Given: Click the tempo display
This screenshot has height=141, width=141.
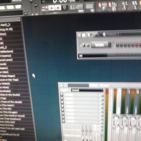Looking at the screenshot, I should (76, 7).
